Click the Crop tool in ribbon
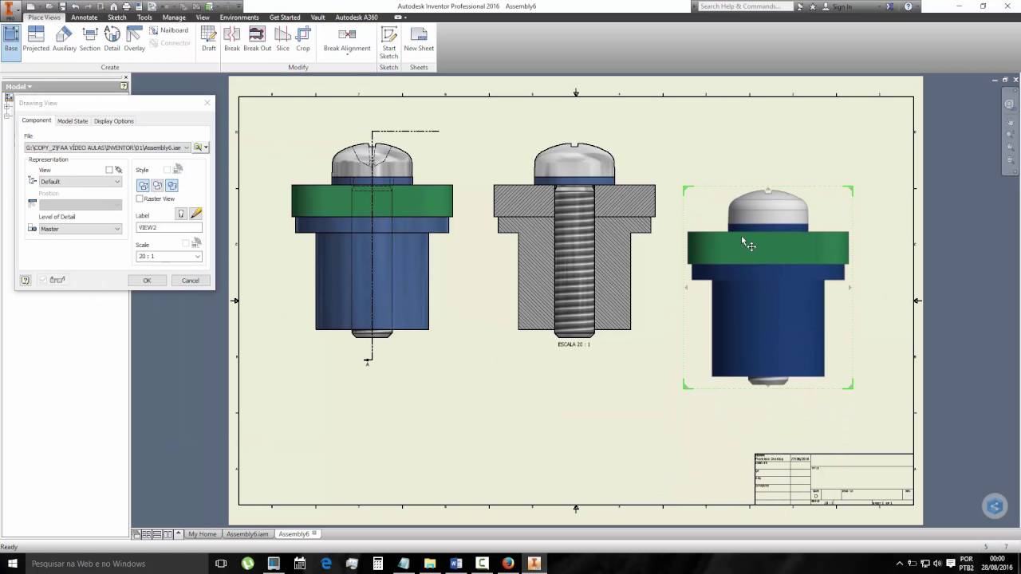1021x574 pixels. [303, 38]
